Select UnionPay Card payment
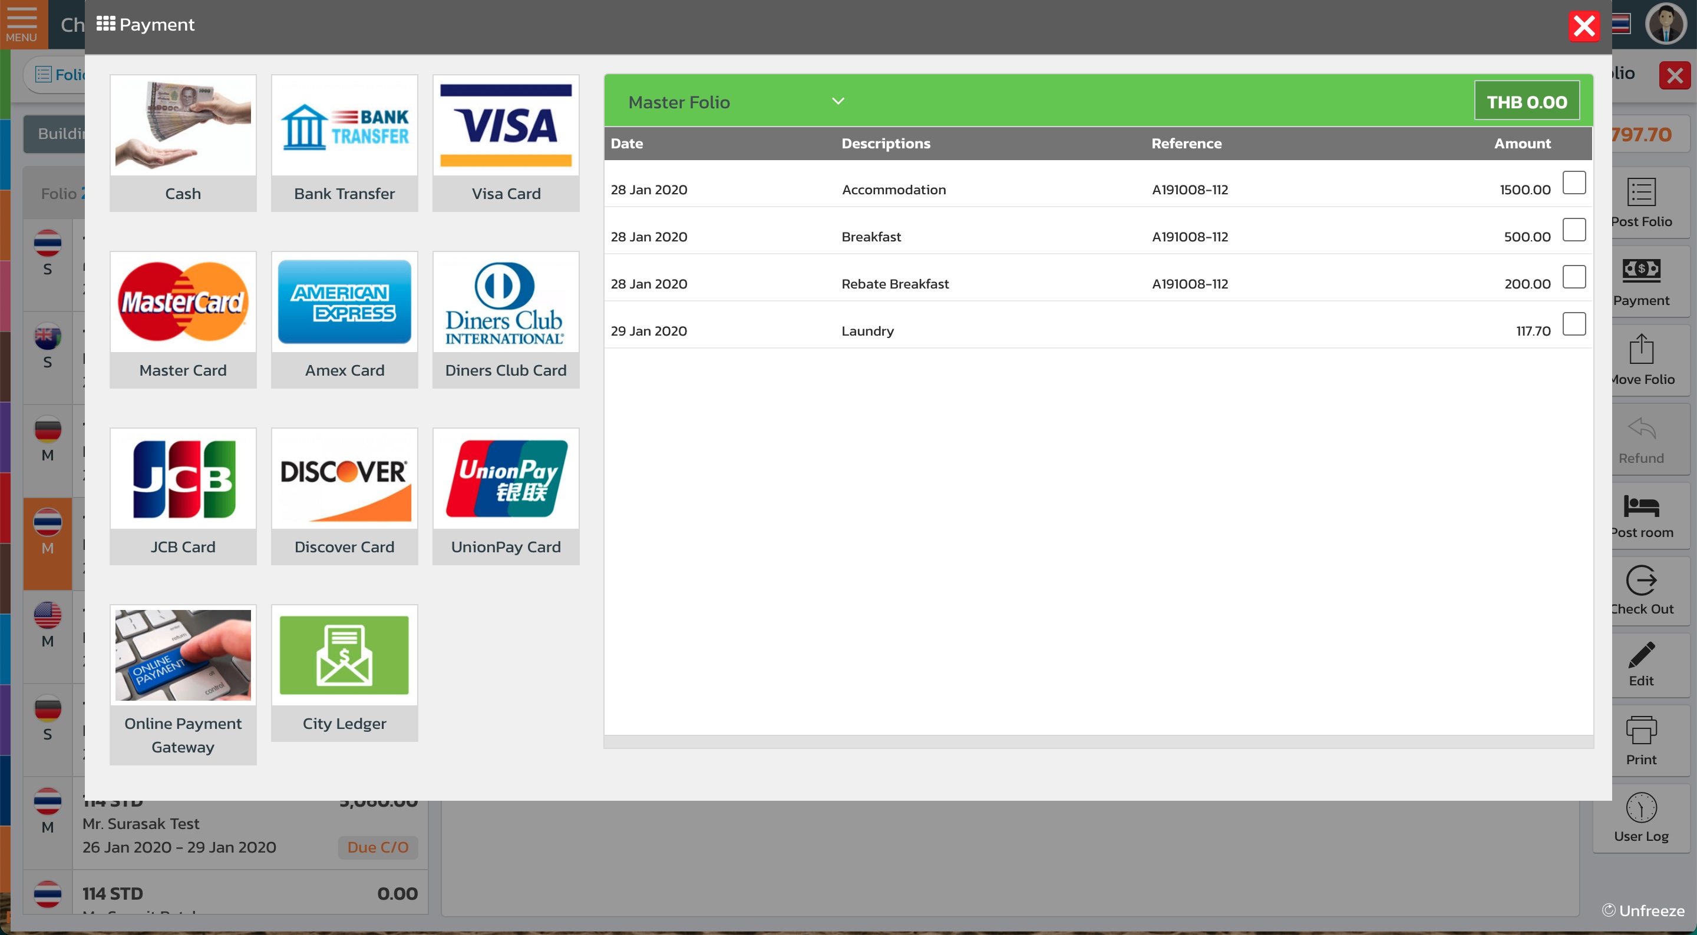Image resolution: width=1697 pixels, height=935 pixels. 506,496
